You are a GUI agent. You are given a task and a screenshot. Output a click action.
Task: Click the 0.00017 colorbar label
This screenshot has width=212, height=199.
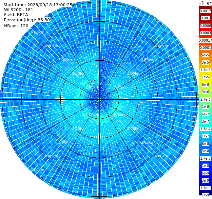coord(205,40)
